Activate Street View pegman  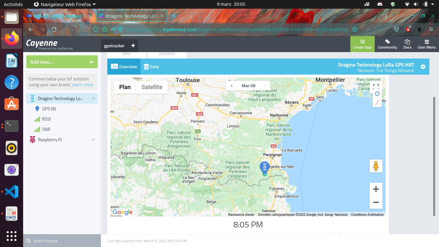(376, 166)
